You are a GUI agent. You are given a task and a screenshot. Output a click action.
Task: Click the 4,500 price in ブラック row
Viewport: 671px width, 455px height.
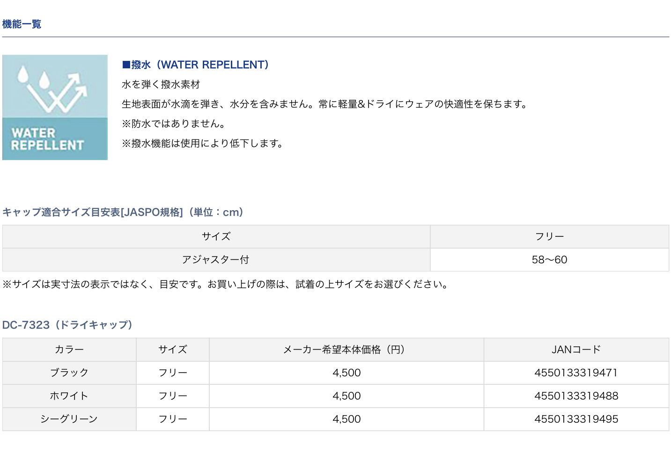tap(347, 373)
